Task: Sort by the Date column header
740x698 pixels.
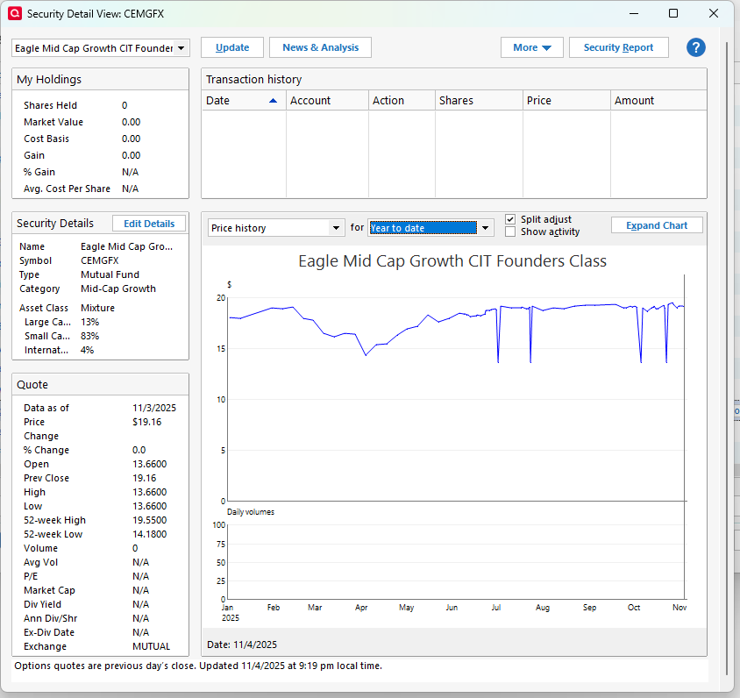Action: pos(244,101)
